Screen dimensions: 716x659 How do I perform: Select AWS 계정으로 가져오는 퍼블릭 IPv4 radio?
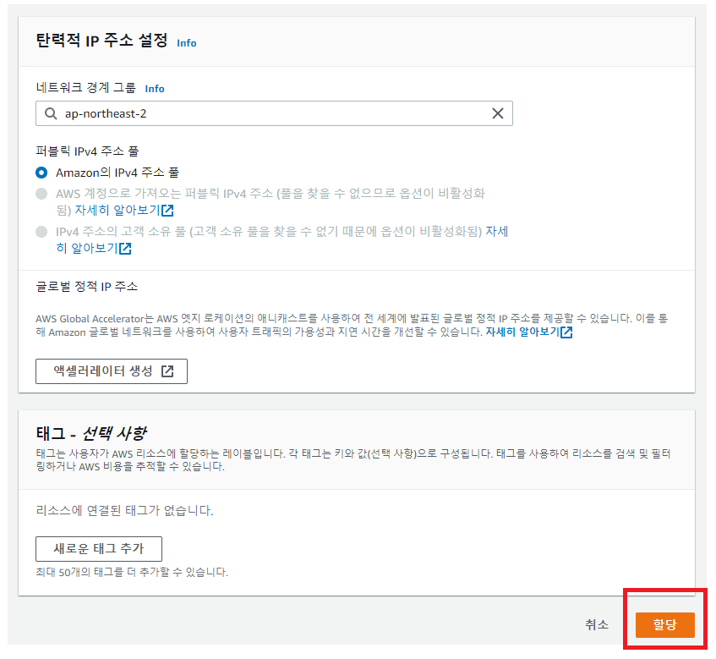pyautogui.click(x=41, y=194)
